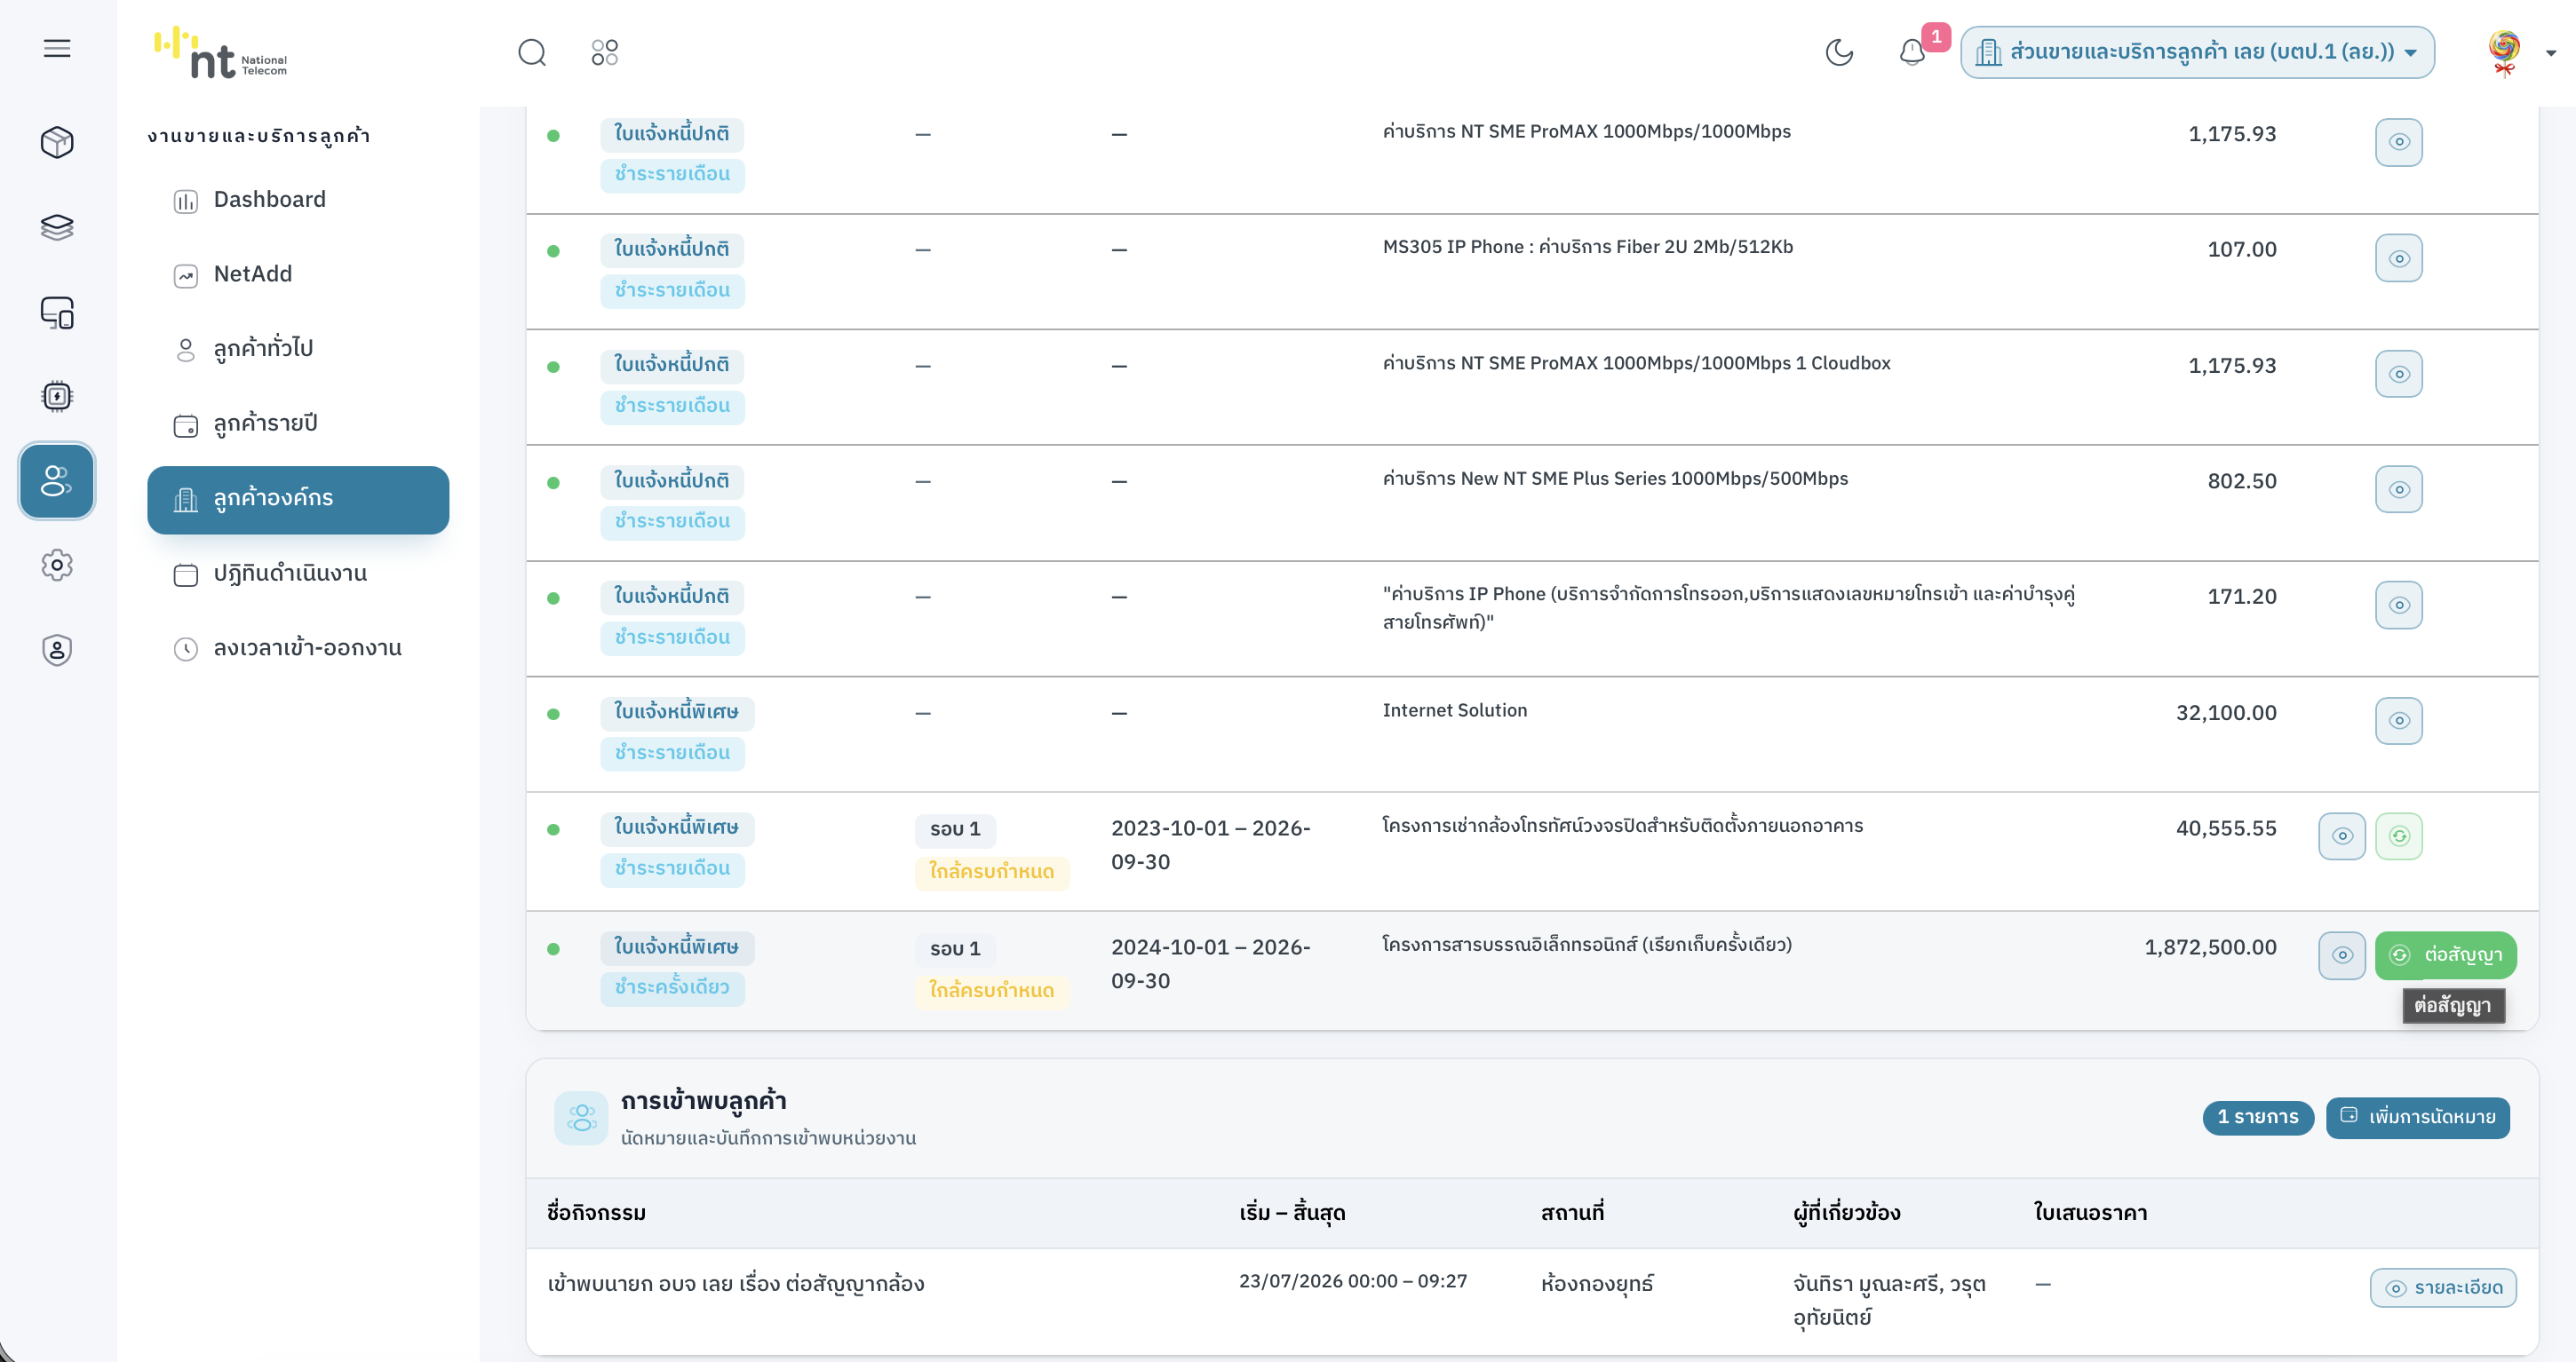This screenshot has height=1362, width=2576.
Task: Click ชำระครั้งเดียว tag
Action: pyautogui.click(x=672, y=988)
